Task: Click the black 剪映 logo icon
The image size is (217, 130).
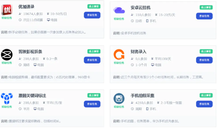Action: [x=7, y=55]
